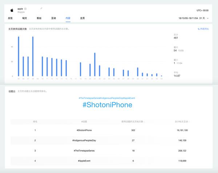Viewport: 218px width, 173px height.
Task: Sort by the 合计帖文互动 column header
Action: click(x=182, y=122)
